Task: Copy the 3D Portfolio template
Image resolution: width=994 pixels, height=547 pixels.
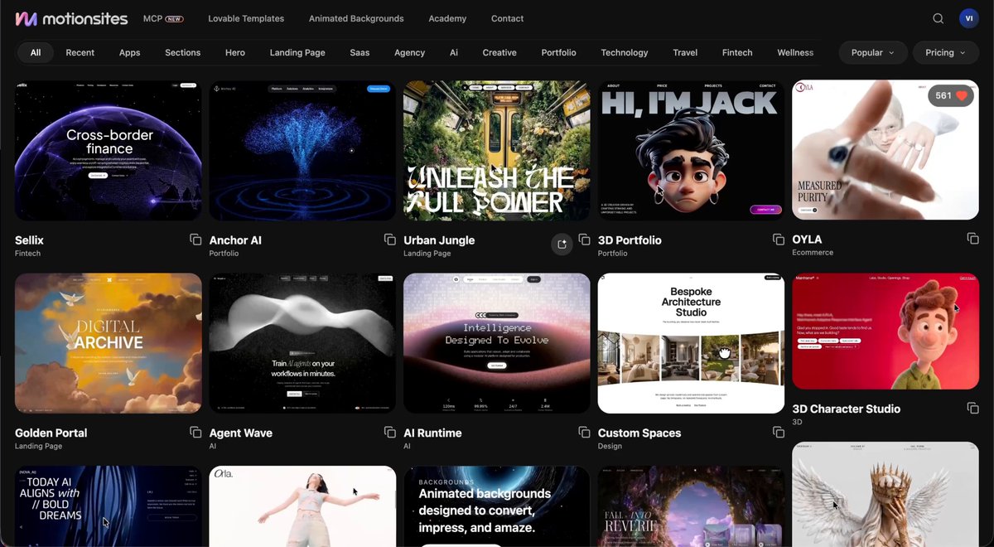Action: pyautogui.click(x=779, y=240)
